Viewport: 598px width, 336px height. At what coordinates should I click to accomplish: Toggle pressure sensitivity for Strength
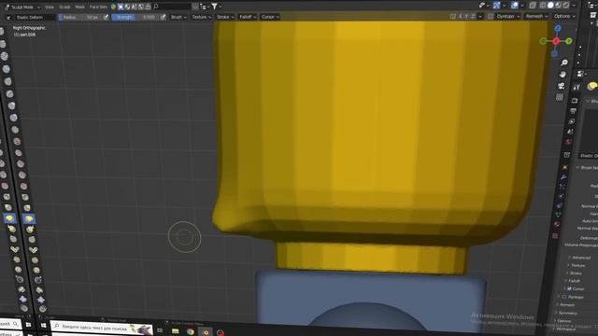pos(163,17)
